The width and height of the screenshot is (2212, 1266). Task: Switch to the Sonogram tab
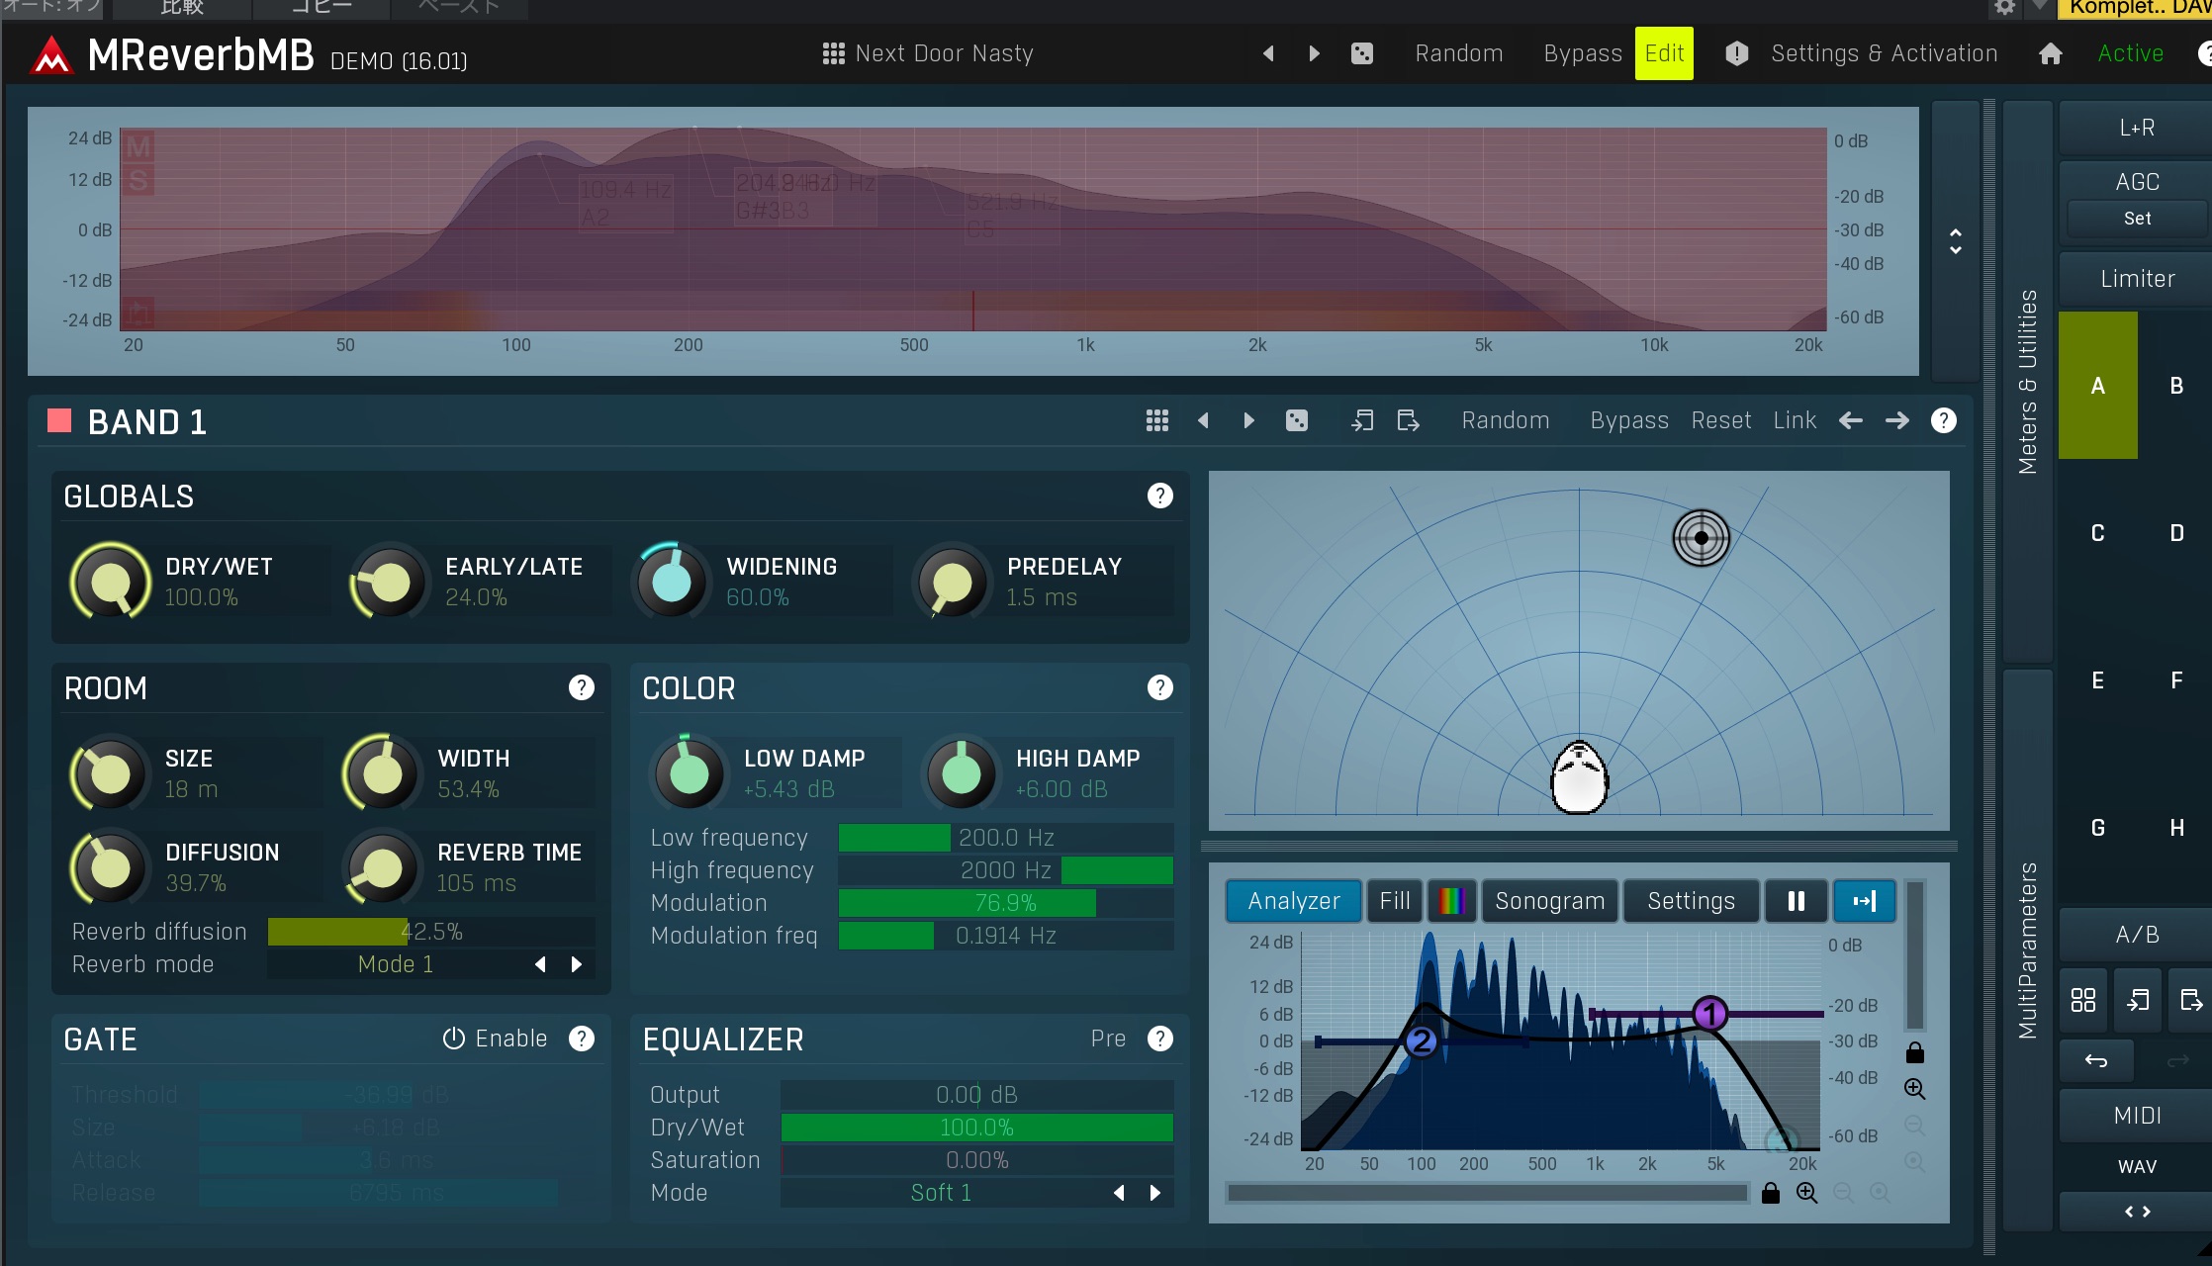(x=1549, y=901)
